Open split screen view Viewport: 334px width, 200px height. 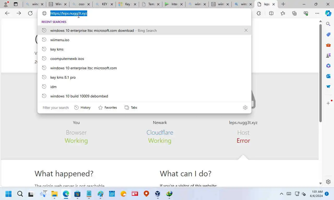point(271,13)
